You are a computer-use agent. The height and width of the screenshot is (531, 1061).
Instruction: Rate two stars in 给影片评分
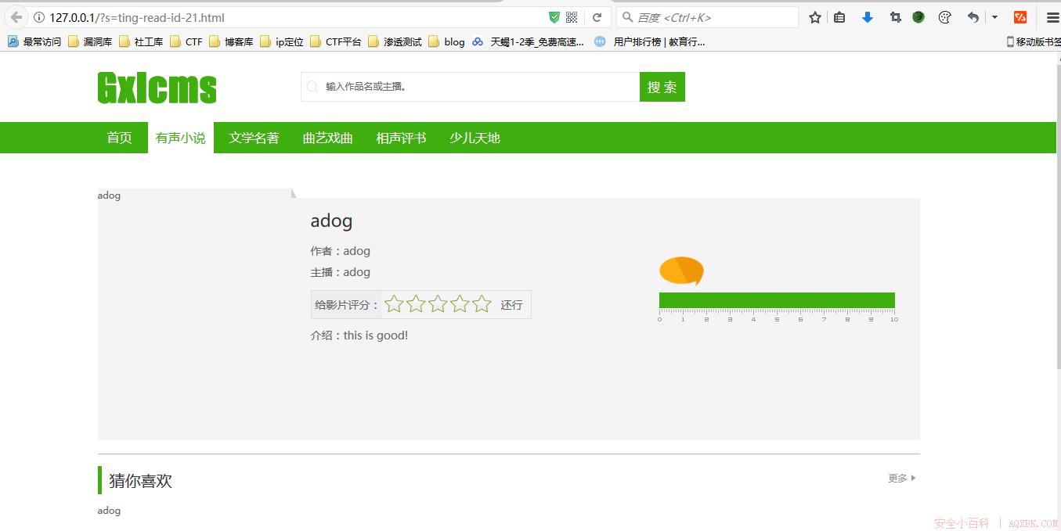416,303
